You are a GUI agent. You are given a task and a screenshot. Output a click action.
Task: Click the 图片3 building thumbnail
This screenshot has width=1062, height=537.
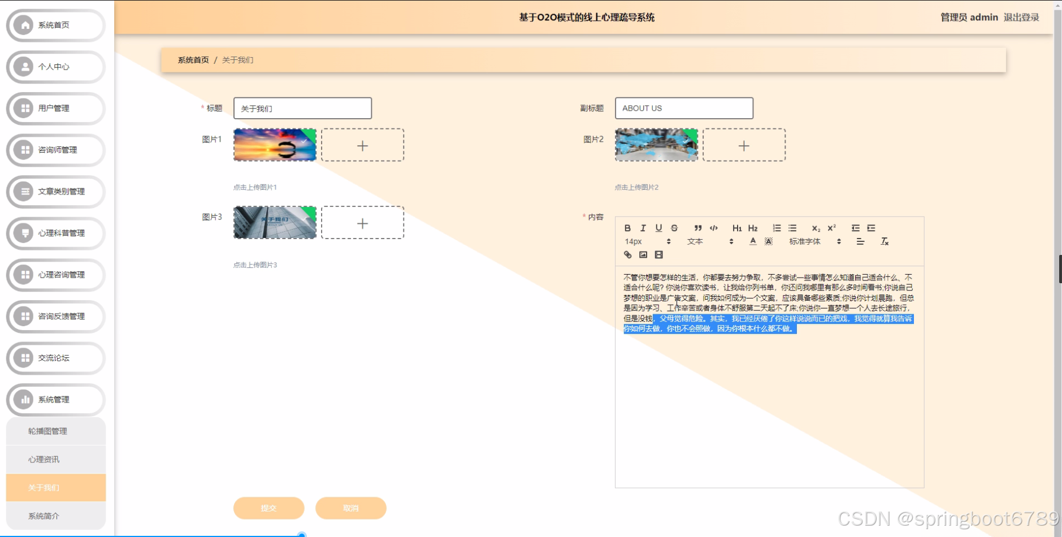pos(275,222)
